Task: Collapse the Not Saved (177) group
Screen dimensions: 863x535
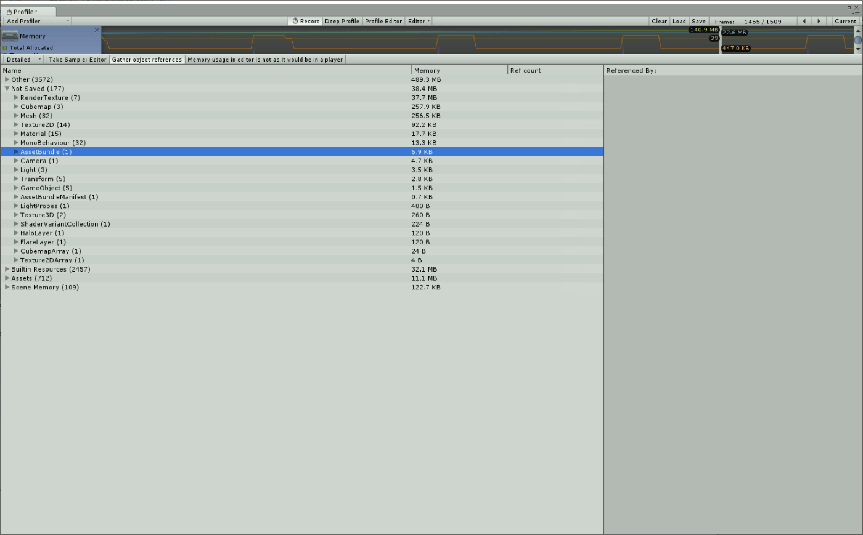Action: coord(7,89)
